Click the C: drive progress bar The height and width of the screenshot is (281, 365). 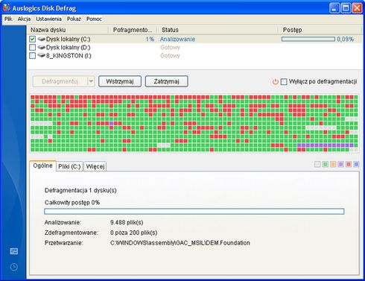pyautogui.click(x=308, y=39)
